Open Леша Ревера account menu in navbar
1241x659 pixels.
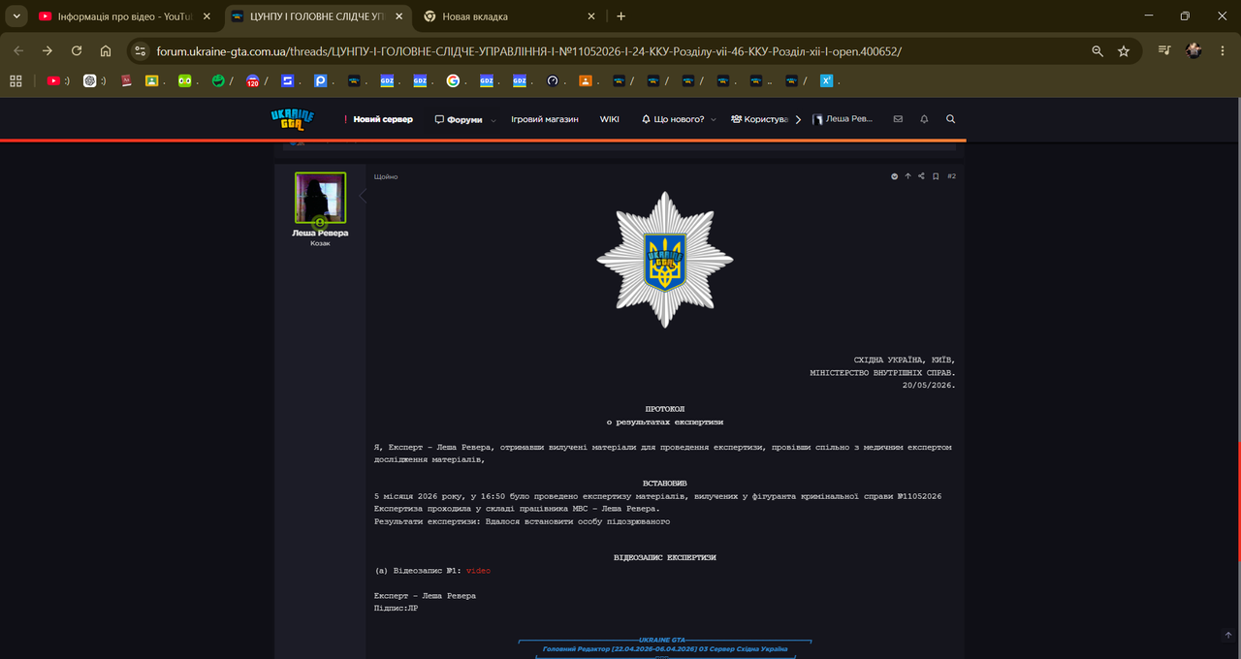843,119
